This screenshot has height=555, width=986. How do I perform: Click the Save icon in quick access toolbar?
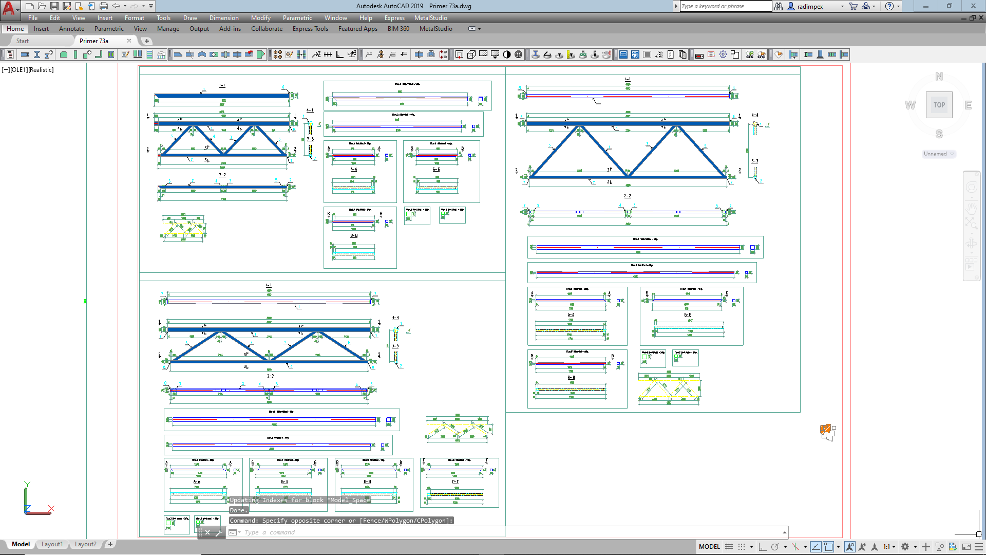tap(54, 6)
